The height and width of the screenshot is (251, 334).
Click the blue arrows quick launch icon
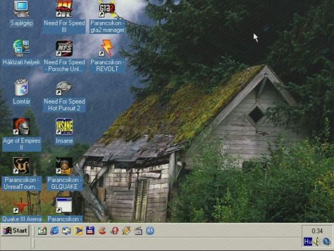(x=66, y=231)
